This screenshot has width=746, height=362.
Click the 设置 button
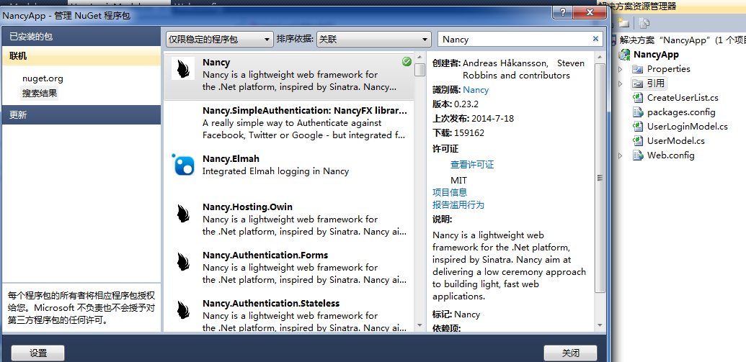coord(38,353)
